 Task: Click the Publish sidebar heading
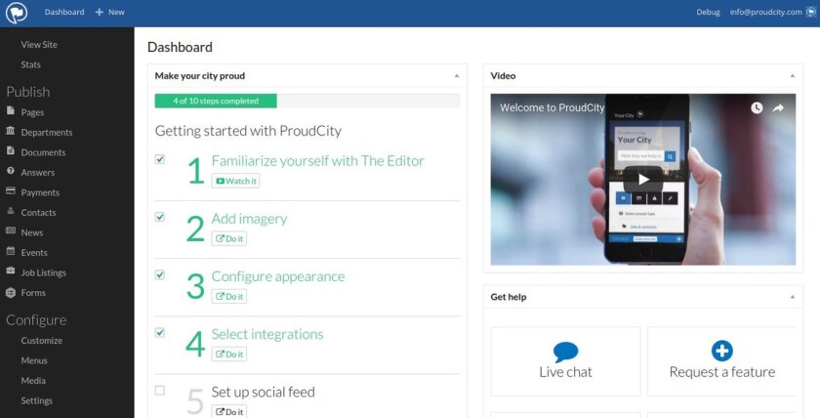coord(28,92)
